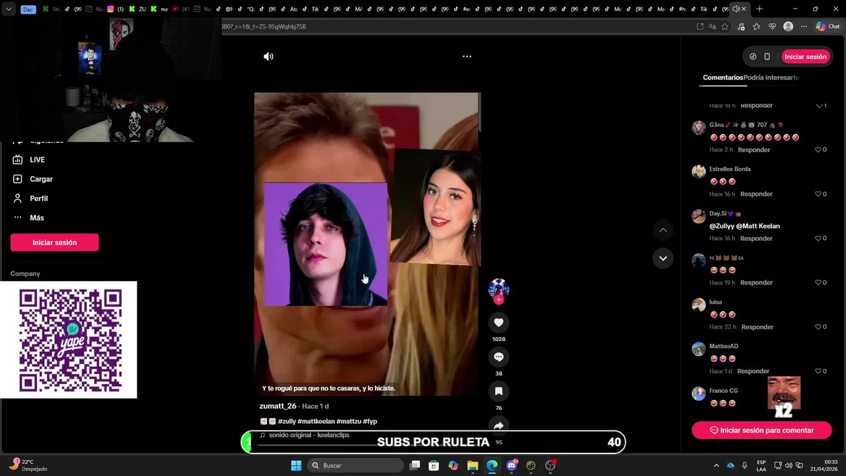Click the translate page icon

pos(712,26)
